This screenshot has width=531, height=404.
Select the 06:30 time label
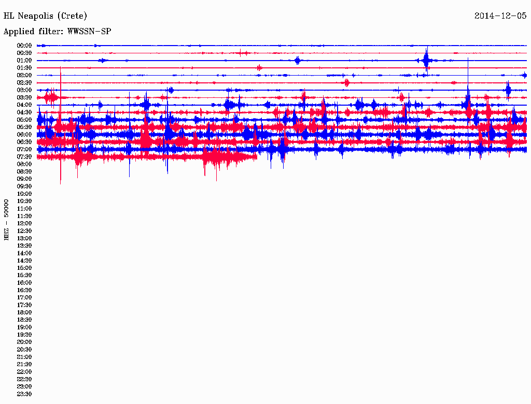(x=24, y=142)
